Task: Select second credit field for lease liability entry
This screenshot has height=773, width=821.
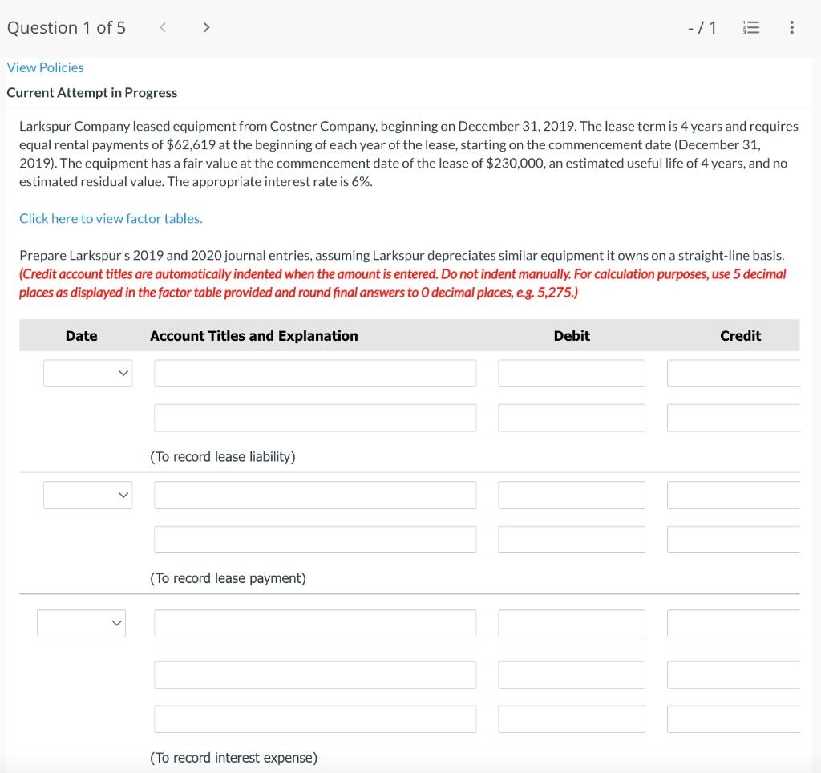Action: click(x=734, y=418)
